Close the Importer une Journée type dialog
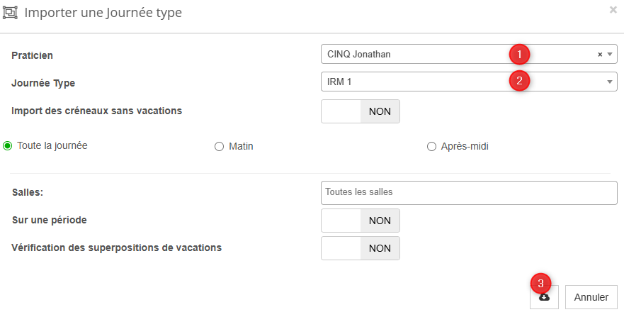 613,10
